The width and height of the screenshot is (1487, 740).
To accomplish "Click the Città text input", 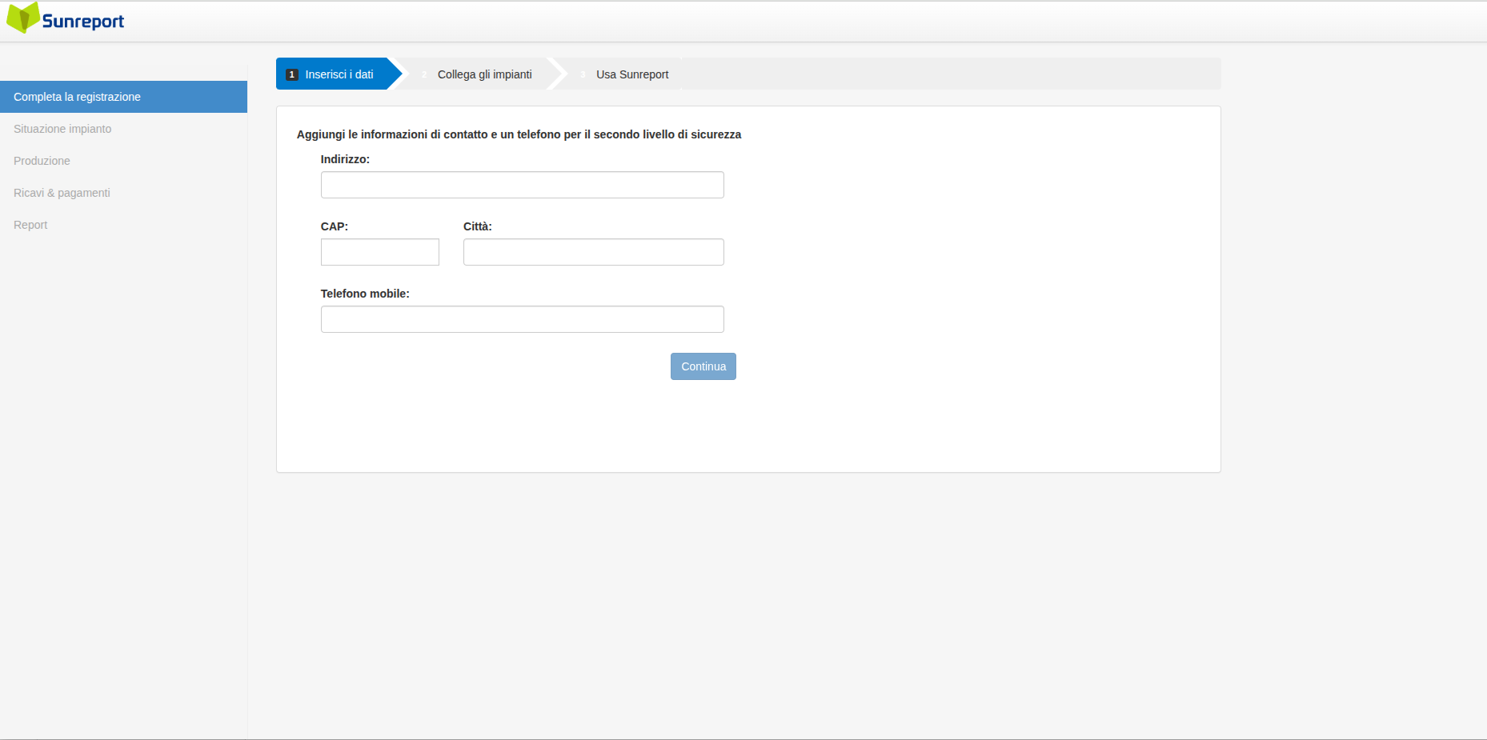I will coord(593,252).
